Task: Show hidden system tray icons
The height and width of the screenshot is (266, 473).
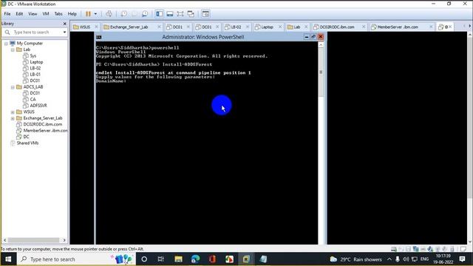Action: pyautogui.click(x=389, y=259)
